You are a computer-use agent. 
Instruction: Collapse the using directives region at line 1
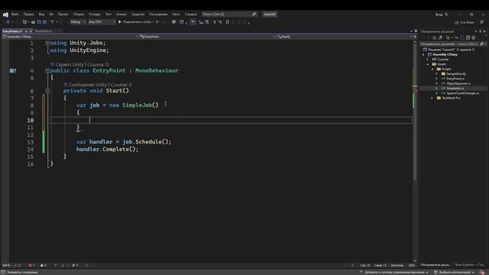[47, 43]
